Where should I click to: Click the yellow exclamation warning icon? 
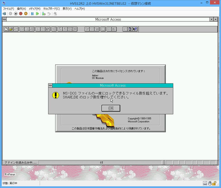pyautogui.click(x=56, y=95)
